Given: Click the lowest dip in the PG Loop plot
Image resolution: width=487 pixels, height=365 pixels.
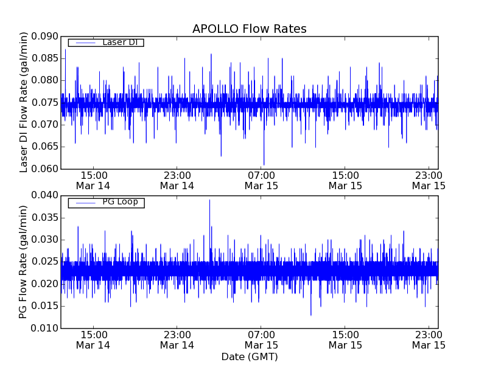Looking at the screenshot, I should (310, 314).
